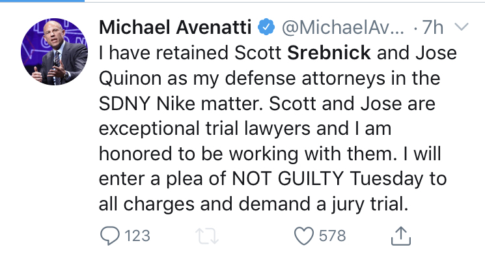Image resolution: width=485 pixels, height=258 pixels.
Task: Click the NOT GUILTY text in tweet
Action: click(287, 179)
